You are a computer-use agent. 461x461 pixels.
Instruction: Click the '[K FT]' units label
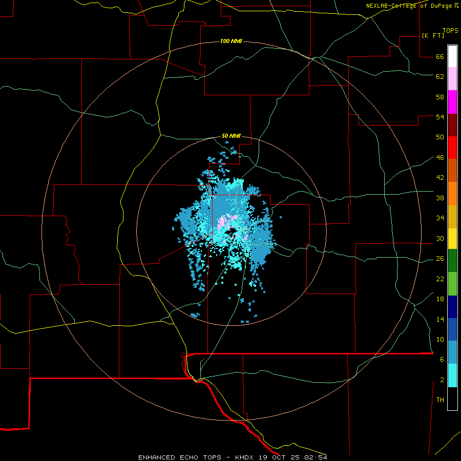click(x=433, y=35)
